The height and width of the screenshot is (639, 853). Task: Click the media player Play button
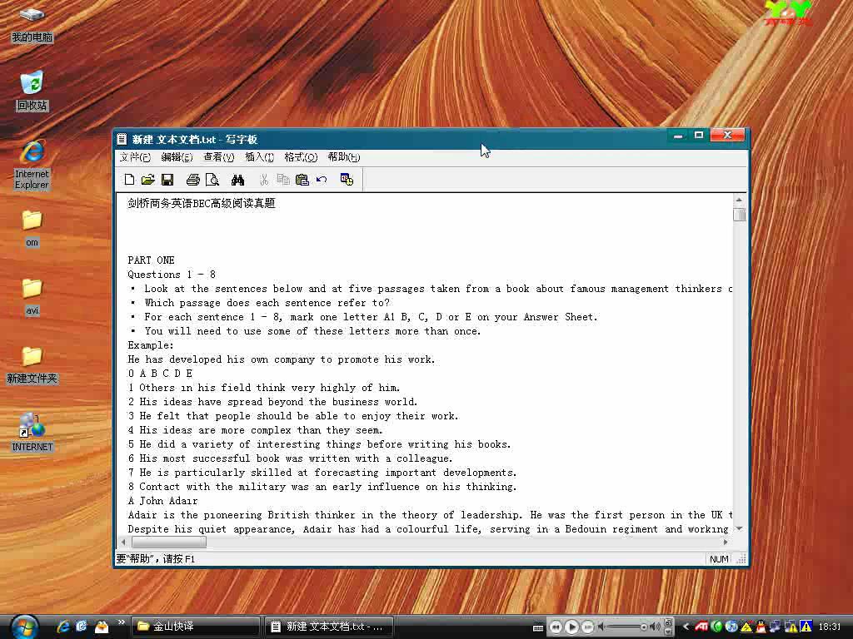[x=571, y=627]
